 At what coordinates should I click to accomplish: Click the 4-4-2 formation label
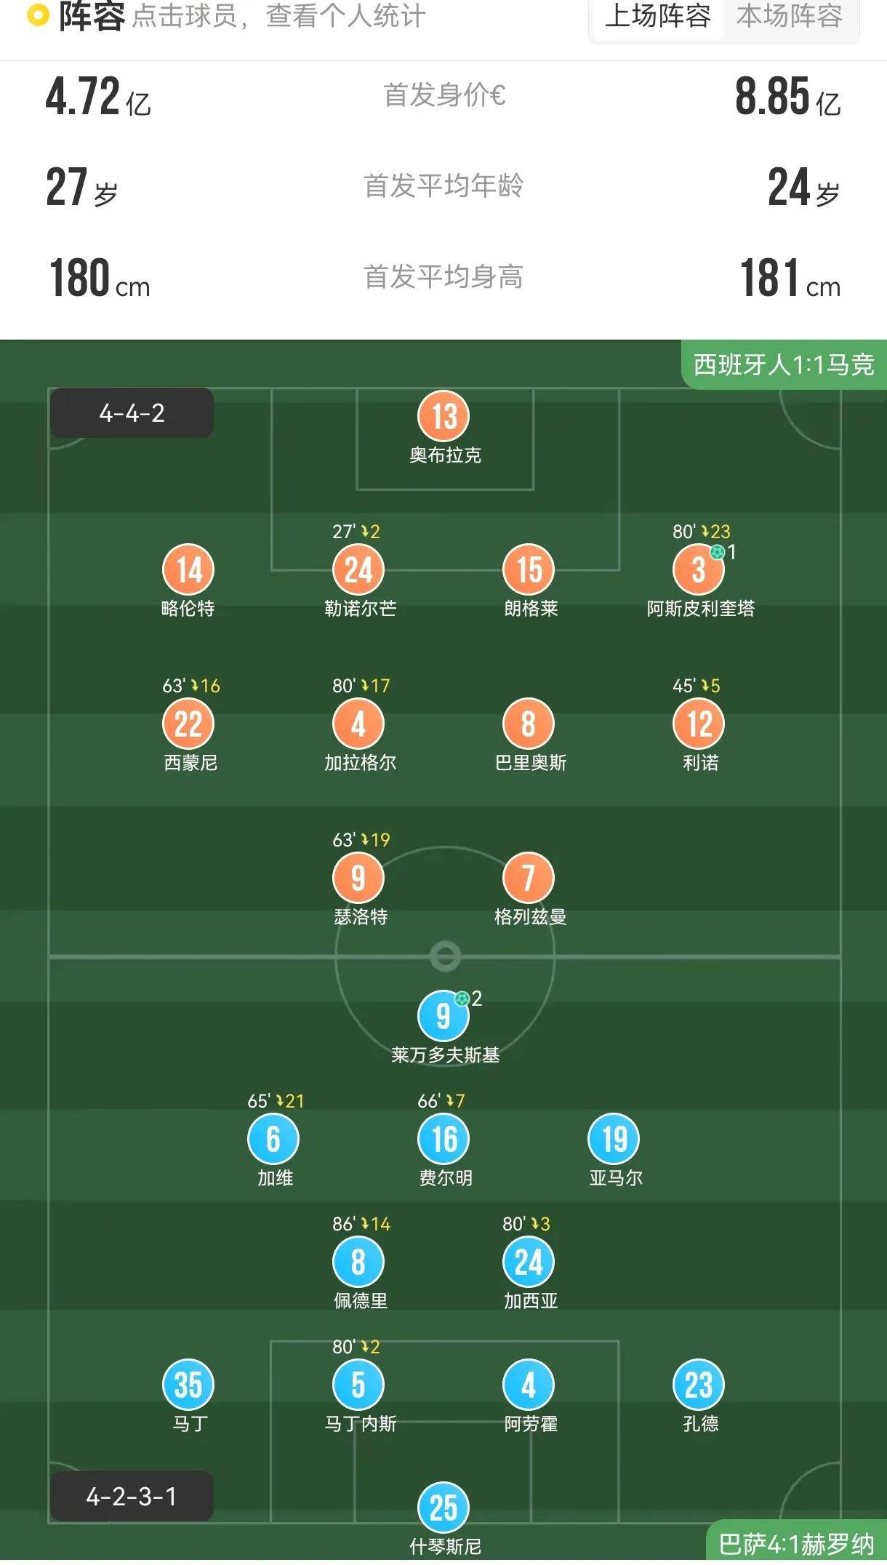pos(132,413)
